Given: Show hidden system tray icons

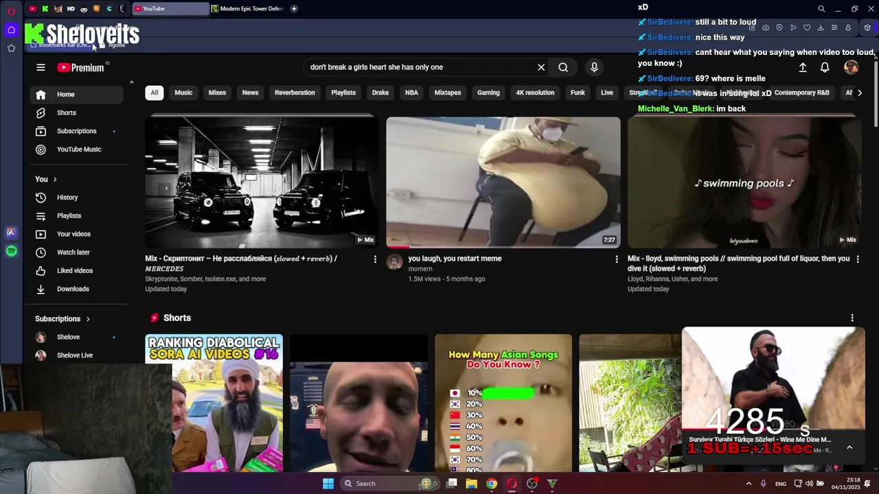Looking at the screenshot, I should (x=749, y=484).
